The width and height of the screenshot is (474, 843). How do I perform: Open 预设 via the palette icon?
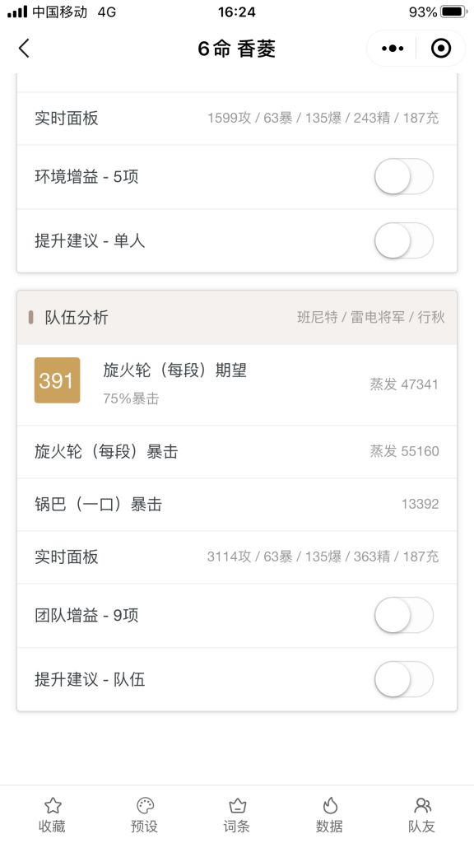[145, 813]
